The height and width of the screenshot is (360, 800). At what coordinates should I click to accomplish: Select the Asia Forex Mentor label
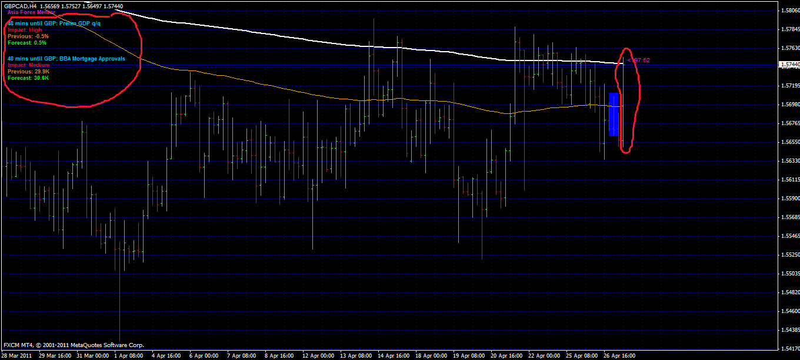pyautogui.click(x=31, y=12)
